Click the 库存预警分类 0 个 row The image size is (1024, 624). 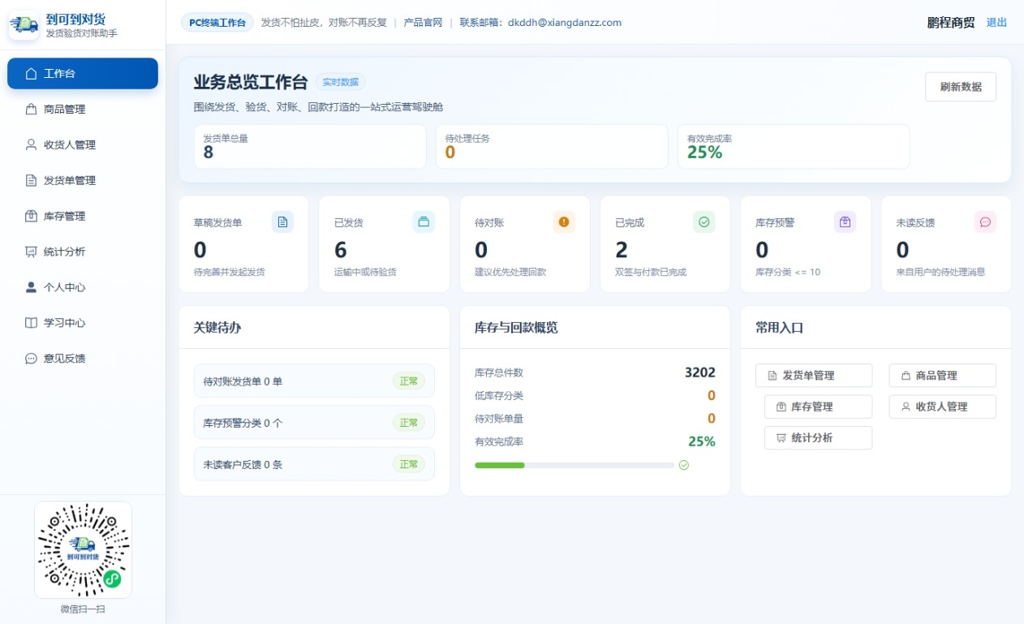pos(314,423)
